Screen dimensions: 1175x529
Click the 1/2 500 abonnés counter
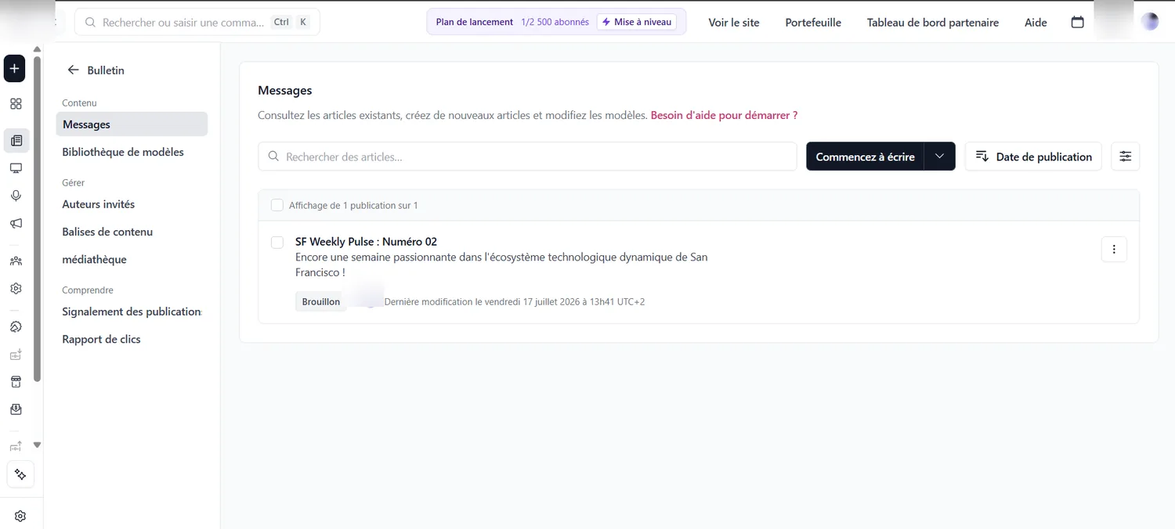click(x=555, y=22)
